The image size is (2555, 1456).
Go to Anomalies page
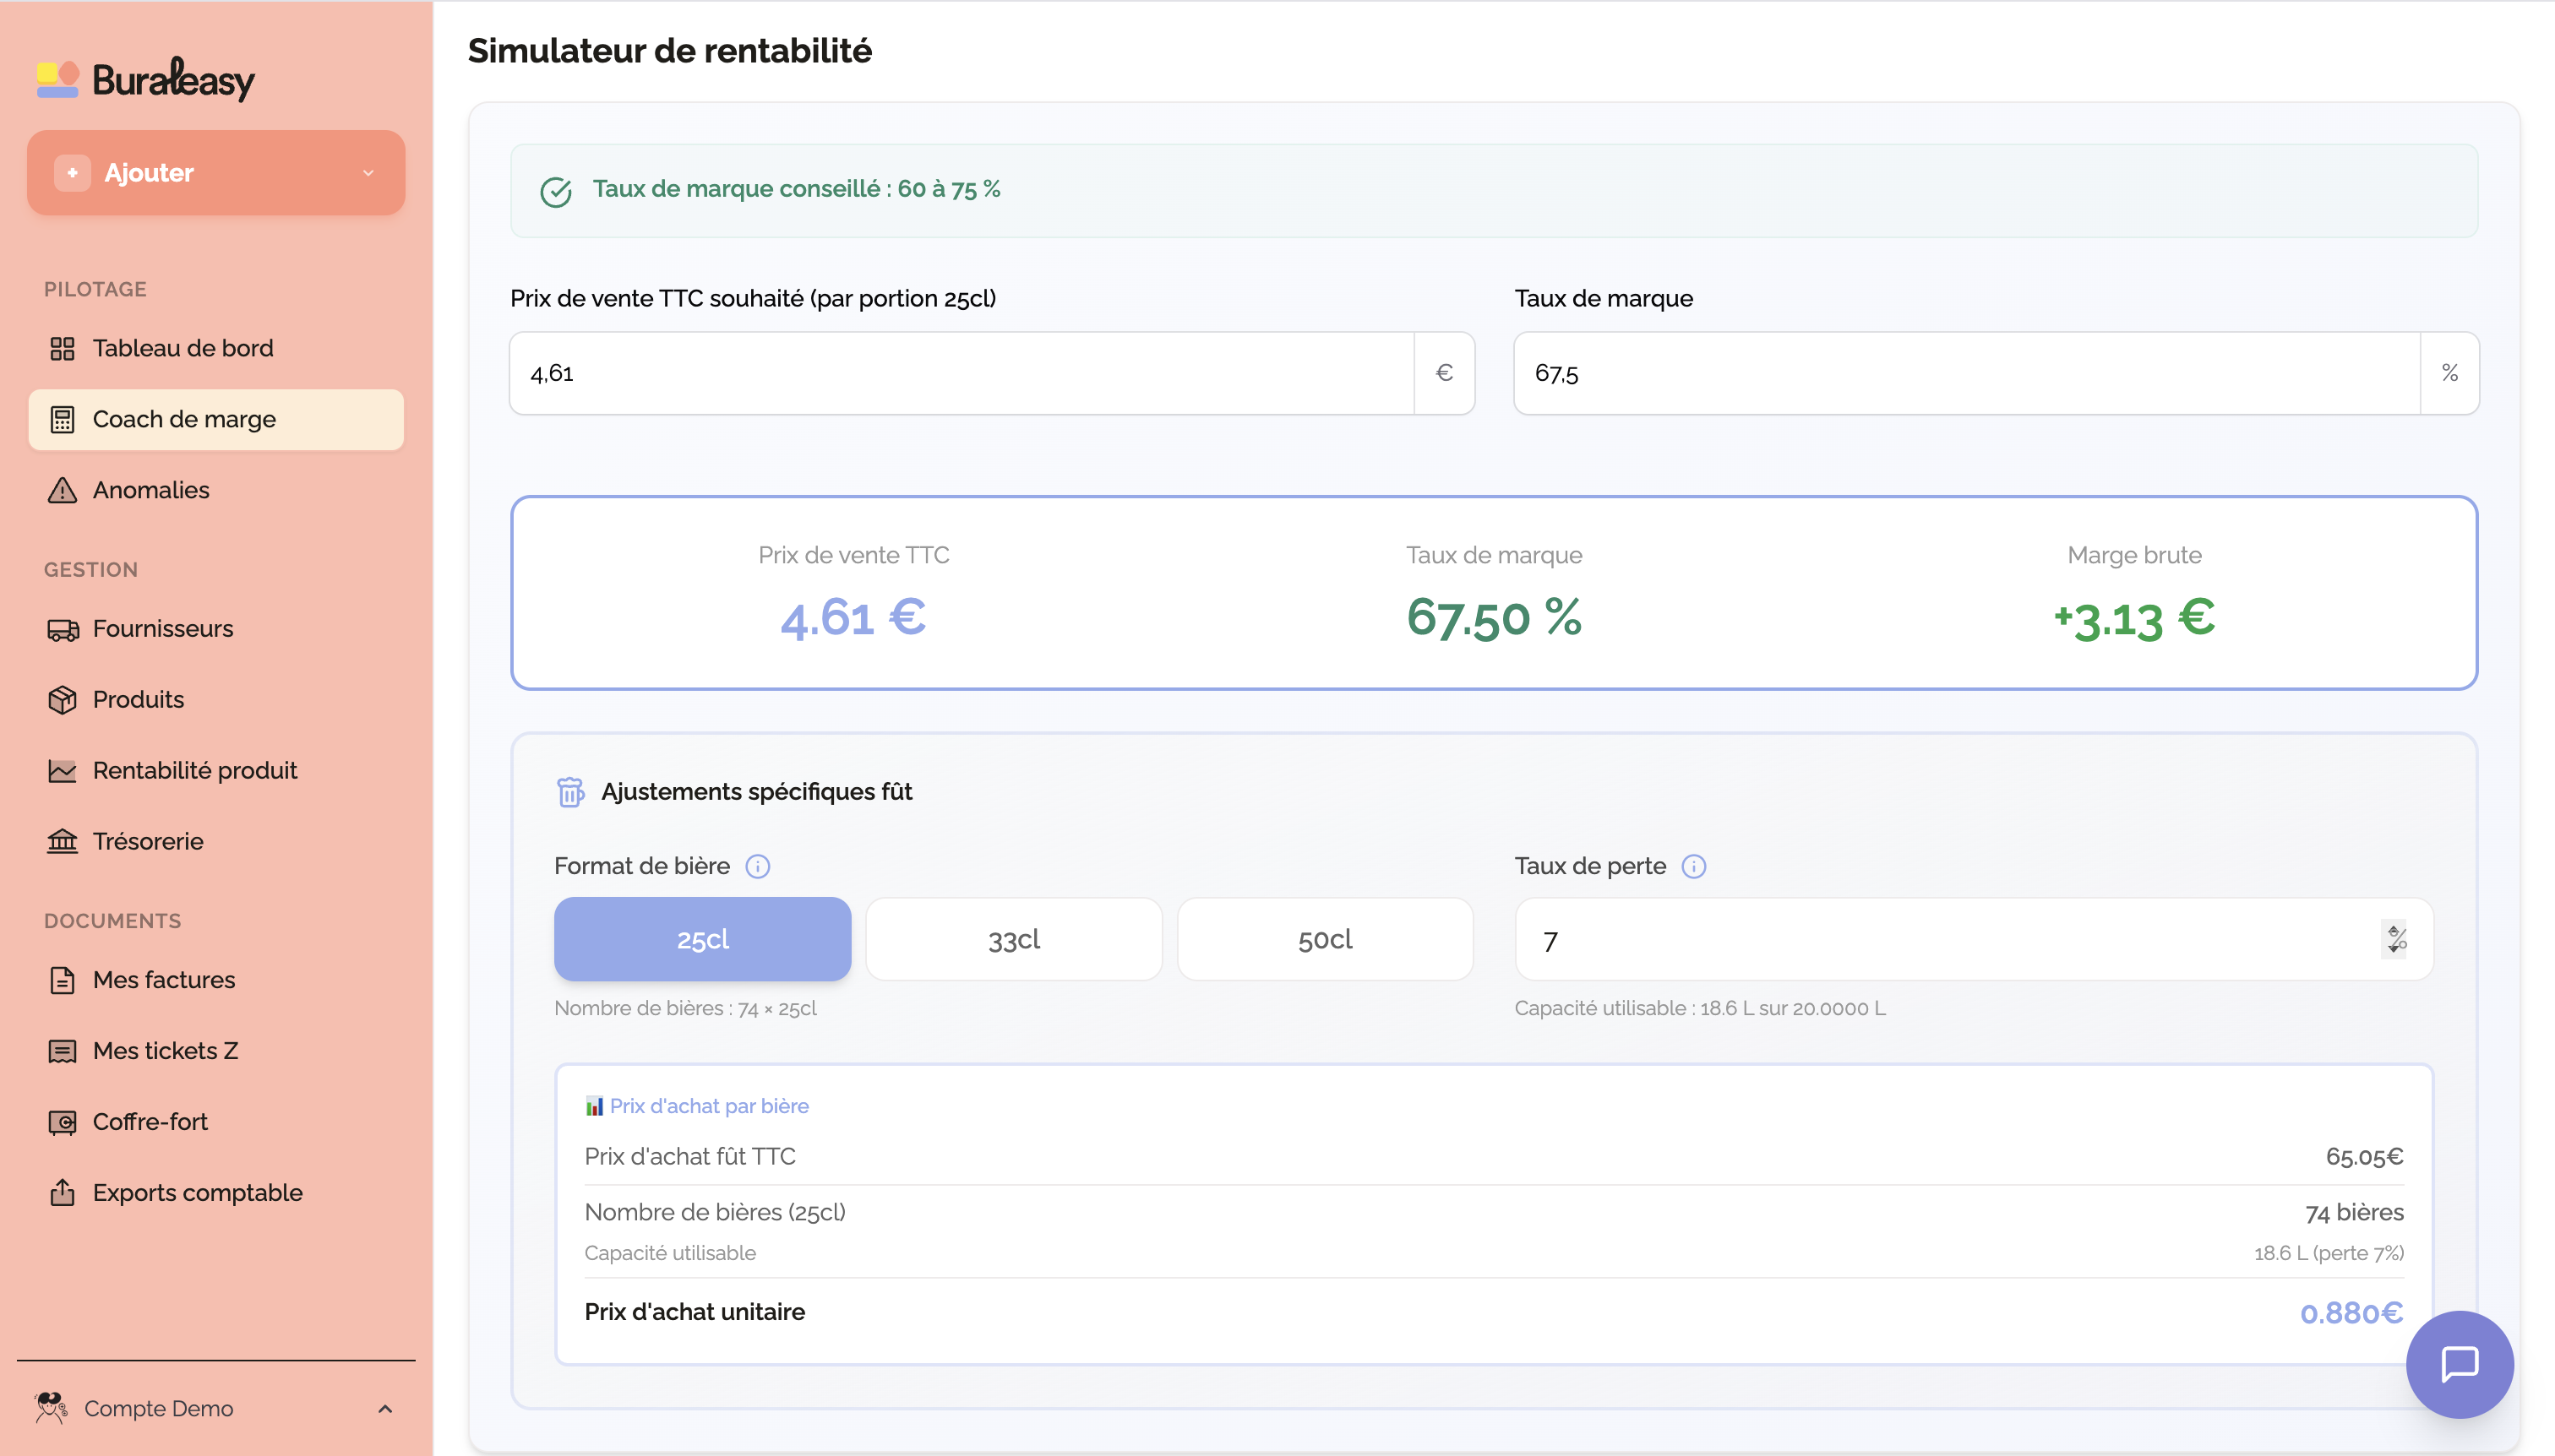click(216, 490)
